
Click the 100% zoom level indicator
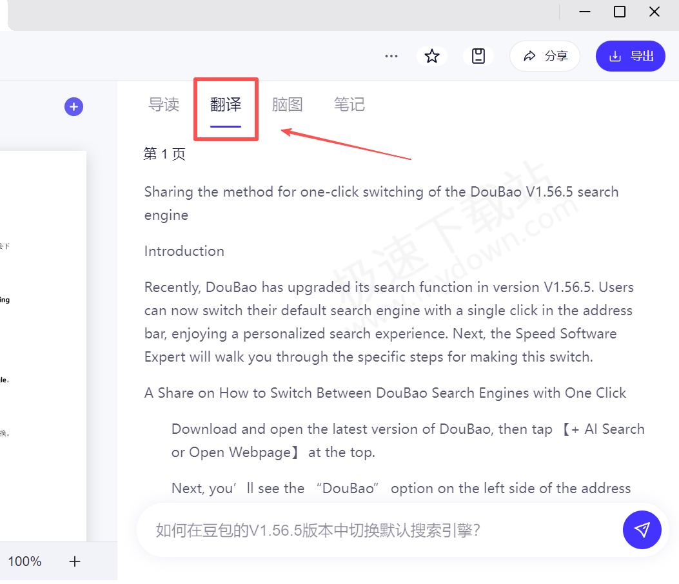[x=25, y=561]
